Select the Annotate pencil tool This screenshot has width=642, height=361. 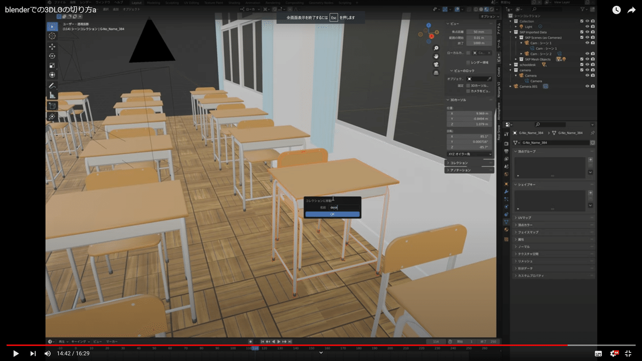pos(52,86)
